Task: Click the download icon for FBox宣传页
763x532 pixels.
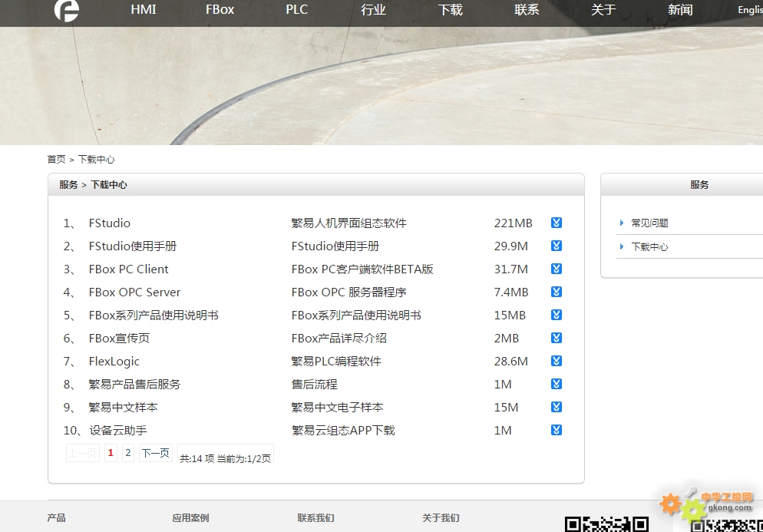Action: coord(557,338)
